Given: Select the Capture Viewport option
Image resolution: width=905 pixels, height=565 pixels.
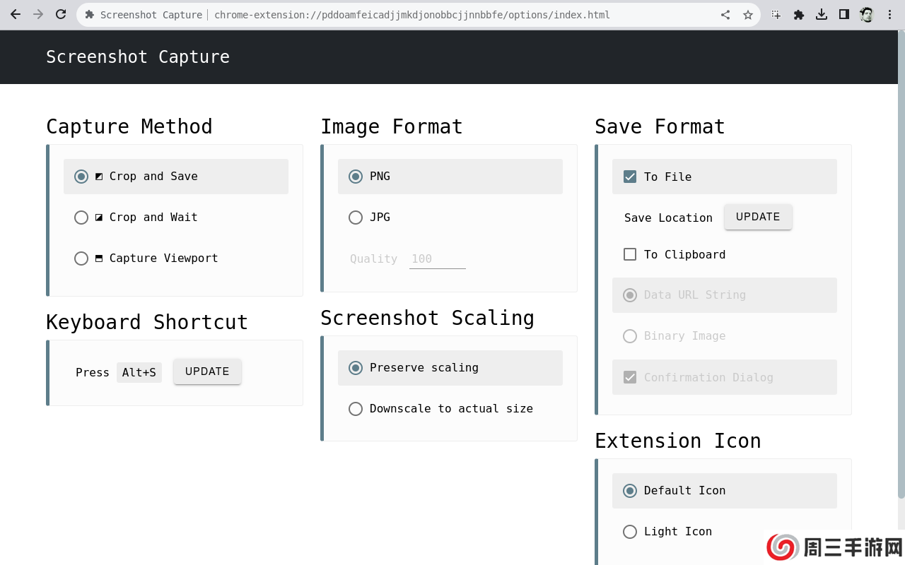Looking at the screenshot, I should 81,258.
